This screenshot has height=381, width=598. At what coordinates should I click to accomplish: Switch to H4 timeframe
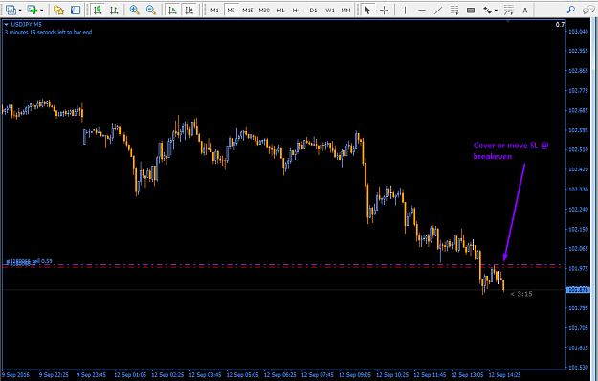click(x=297, y=11)
